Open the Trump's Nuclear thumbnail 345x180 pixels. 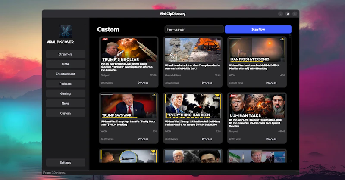[x=129, y=50]
